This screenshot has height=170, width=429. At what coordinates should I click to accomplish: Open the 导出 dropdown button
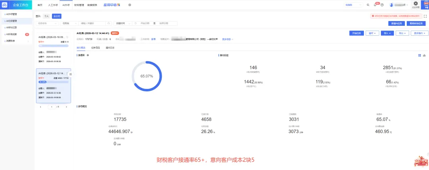click(402, 33)
